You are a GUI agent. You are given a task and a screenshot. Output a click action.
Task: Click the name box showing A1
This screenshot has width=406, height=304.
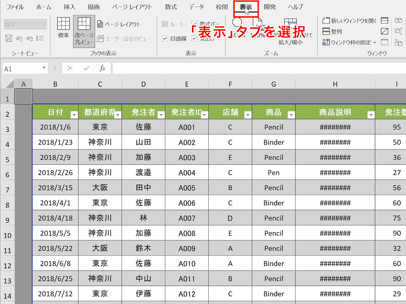pos(22,68)
